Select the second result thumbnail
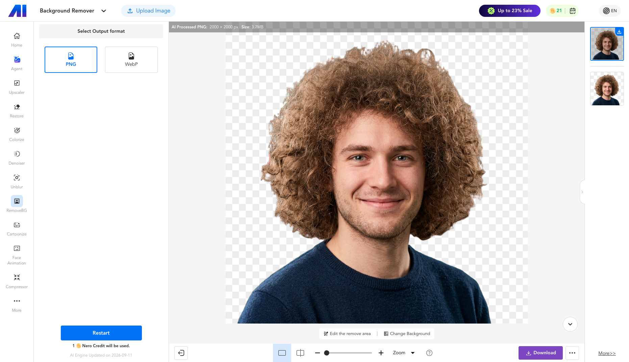Image resolution: width=629 pixels, height=362 pixels. point(607,89)
